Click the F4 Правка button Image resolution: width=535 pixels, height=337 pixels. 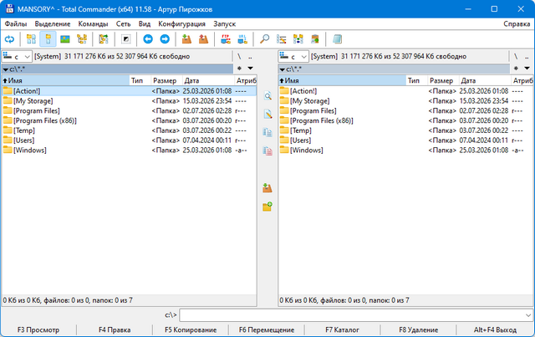tap(115, 329)
